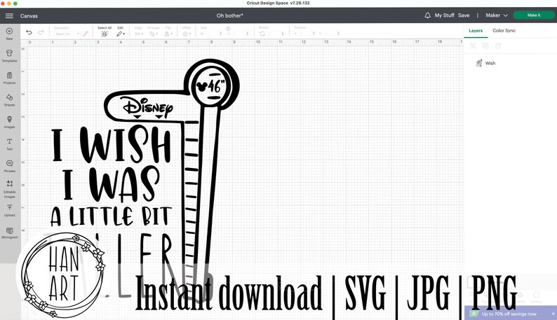Open the Operation dropdown
The image size is (557, 320).
(x=67, y=34)
